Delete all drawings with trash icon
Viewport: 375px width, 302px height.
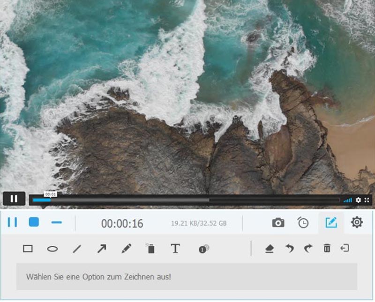(x=327, y=249)
